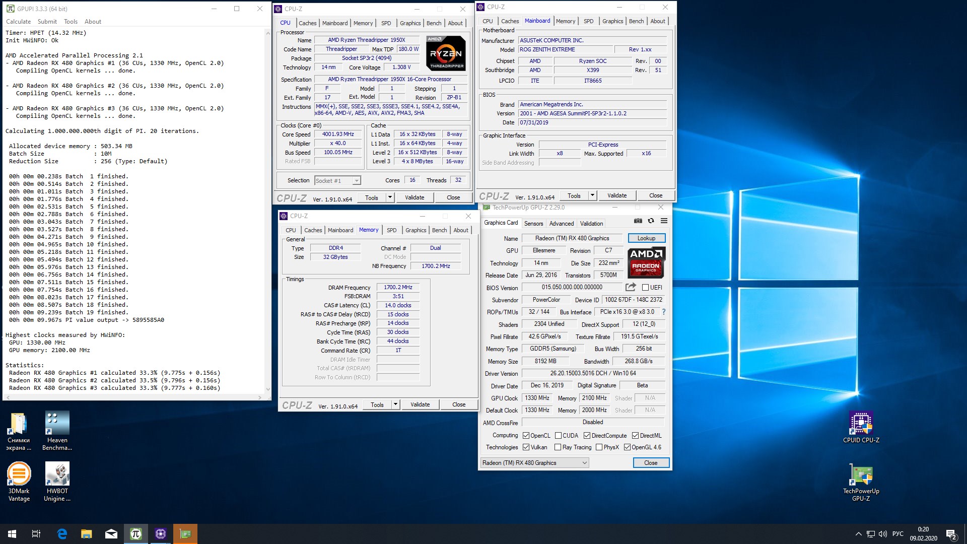Switch to Caches tab in CPU-Z CPU window
Screen dimensions: 967x544
click(307, 23)
